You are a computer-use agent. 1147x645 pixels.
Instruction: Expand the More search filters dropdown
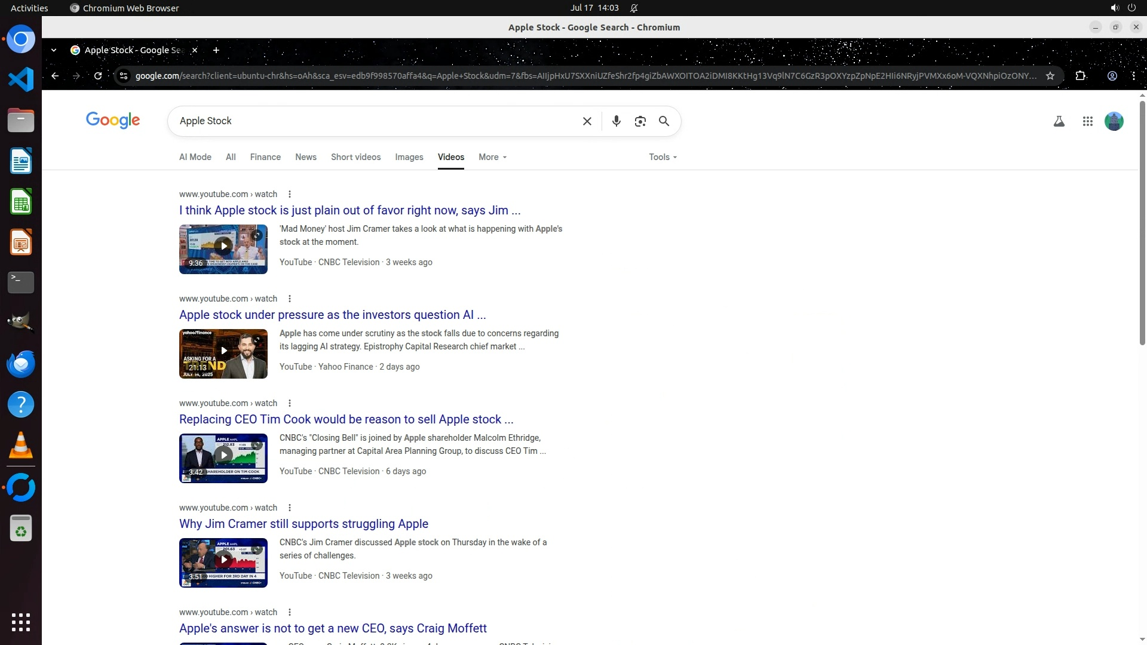click(x=492, y=157)
